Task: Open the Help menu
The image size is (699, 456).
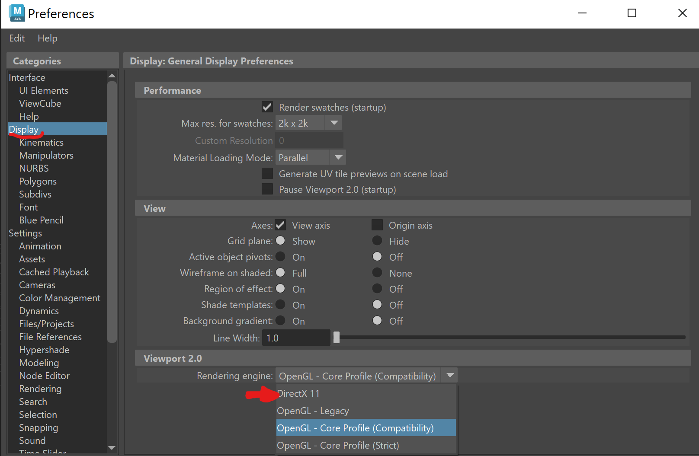Action: pos(47,38)
